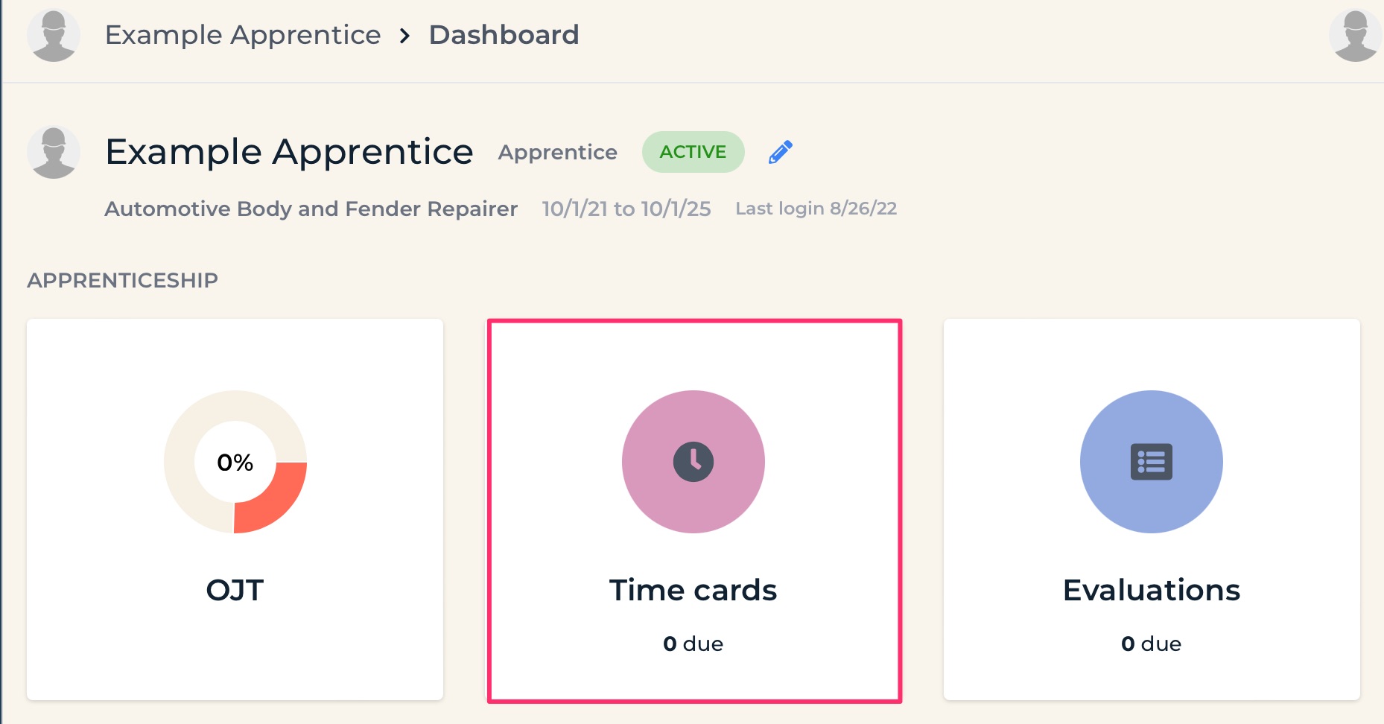Click the Automotive Body and Fender Repairer text
This screenshot has height=724, width=1384.
tap(311, 209)
